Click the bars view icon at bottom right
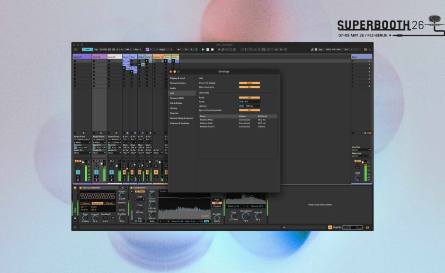 [x=367, y=227]
